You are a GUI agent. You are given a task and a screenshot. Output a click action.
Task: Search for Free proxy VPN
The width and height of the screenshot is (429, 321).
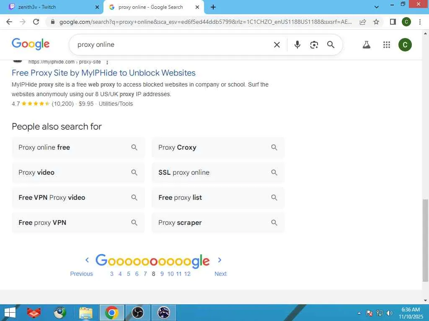78,223
